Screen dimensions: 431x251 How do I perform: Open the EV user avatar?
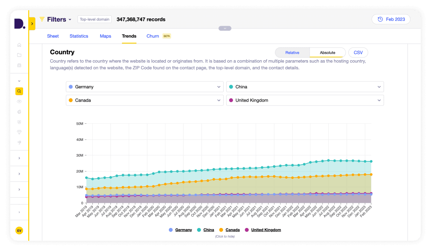pyautogui.click(x=19, y=231)
